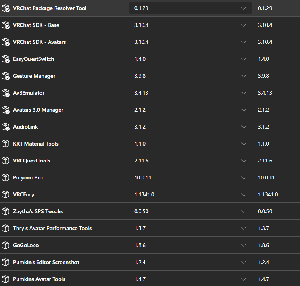Click latest version 1.4.7 for Pumkins Avatar Tools
Screen dimensions: 300x286
264,279
